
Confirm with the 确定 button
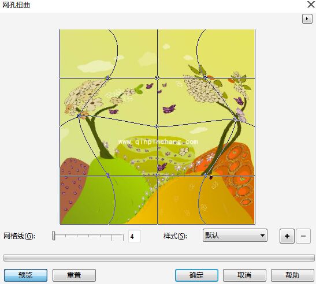click(196, 275)
